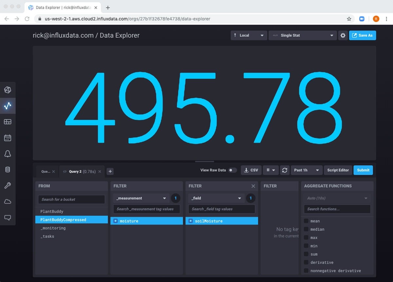Click the Search for a bucket field

[x=71, y=199]
